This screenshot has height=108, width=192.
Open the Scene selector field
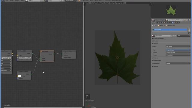tap(54, 1)
